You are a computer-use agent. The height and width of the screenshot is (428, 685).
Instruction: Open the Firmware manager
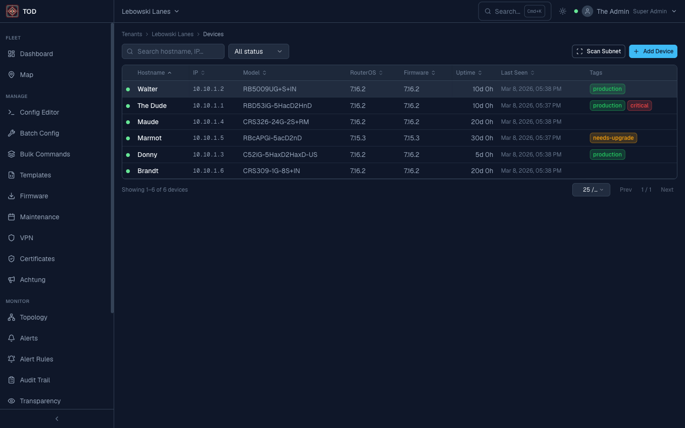click(33, 196)
